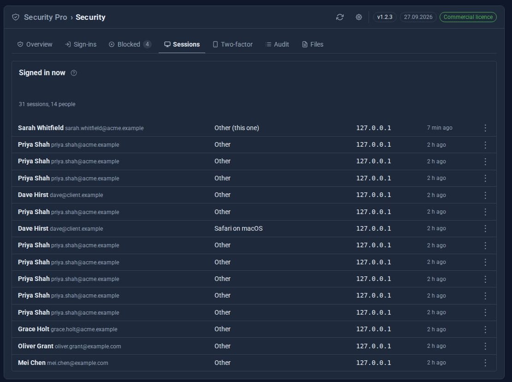Click mei.chen@example.com email
Screen dimensions: 512x382
point(77,363)
